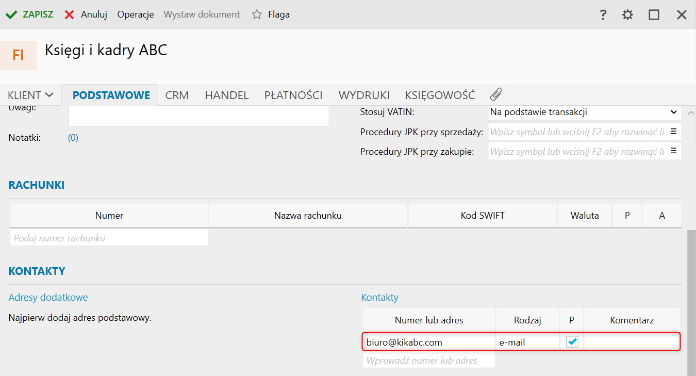Screen dimensions: 696x376
Task: Open help with the question mark icon
Action: click(603, 15)
